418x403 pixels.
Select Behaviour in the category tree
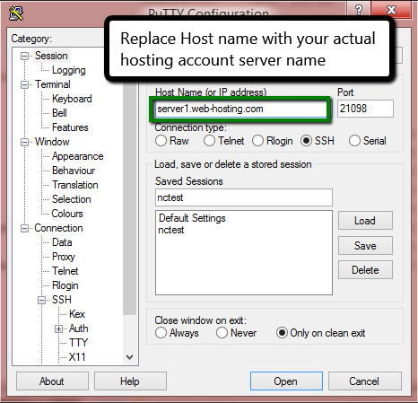click(74, 171)
